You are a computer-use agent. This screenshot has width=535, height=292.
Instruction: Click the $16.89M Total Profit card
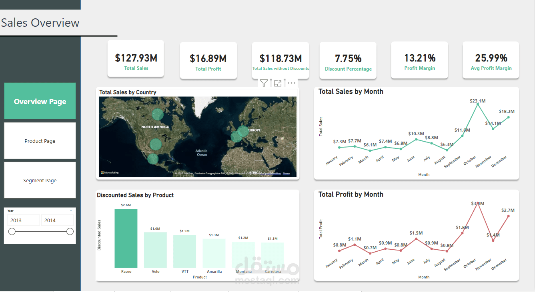click(x=208, y=61)
